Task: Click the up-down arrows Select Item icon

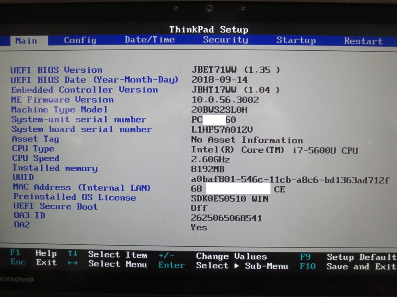Action: click(72, 253)
